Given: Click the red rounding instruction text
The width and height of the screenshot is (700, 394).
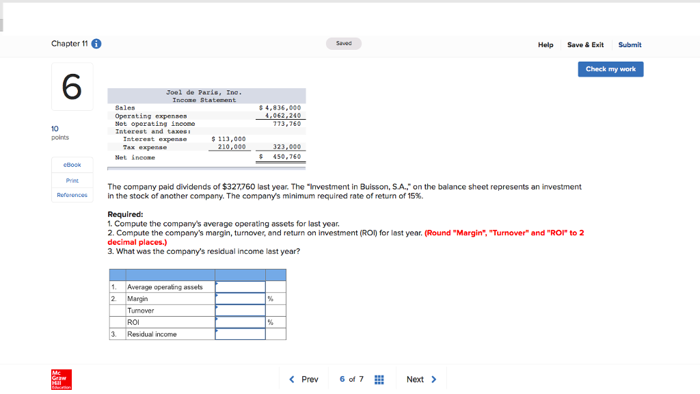Looking at the screenshot, I should tap(345, 237).
